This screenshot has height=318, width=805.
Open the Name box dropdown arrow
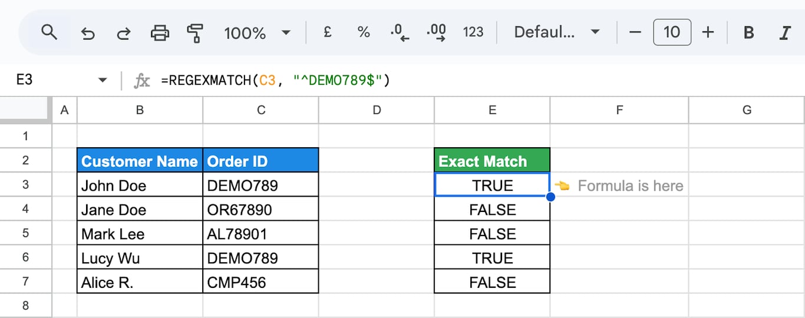click(103, 81)
